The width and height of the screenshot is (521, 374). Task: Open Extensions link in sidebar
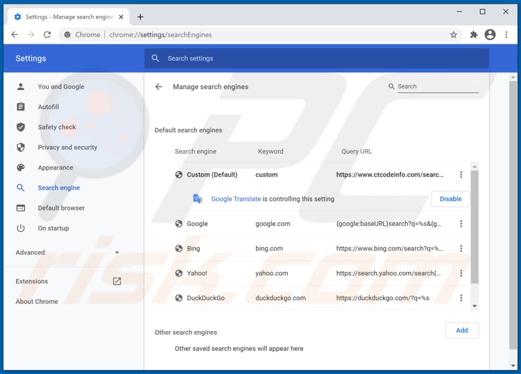coord(32,281)
